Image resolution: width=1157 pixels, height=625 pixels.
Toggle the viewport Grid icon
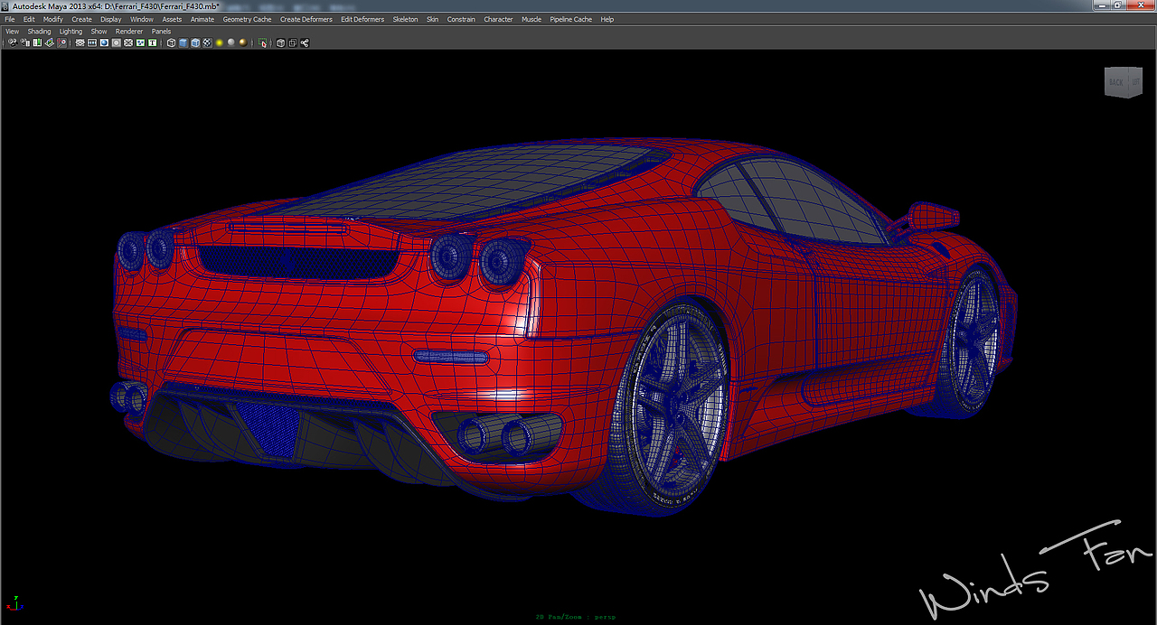[80, 42]
